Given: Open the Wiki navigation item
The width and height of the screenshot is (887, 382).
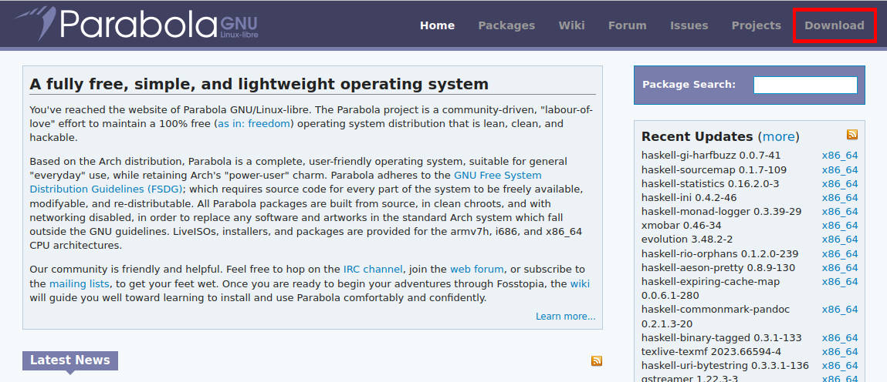Looking at the screenshot, I should point(571,25).
